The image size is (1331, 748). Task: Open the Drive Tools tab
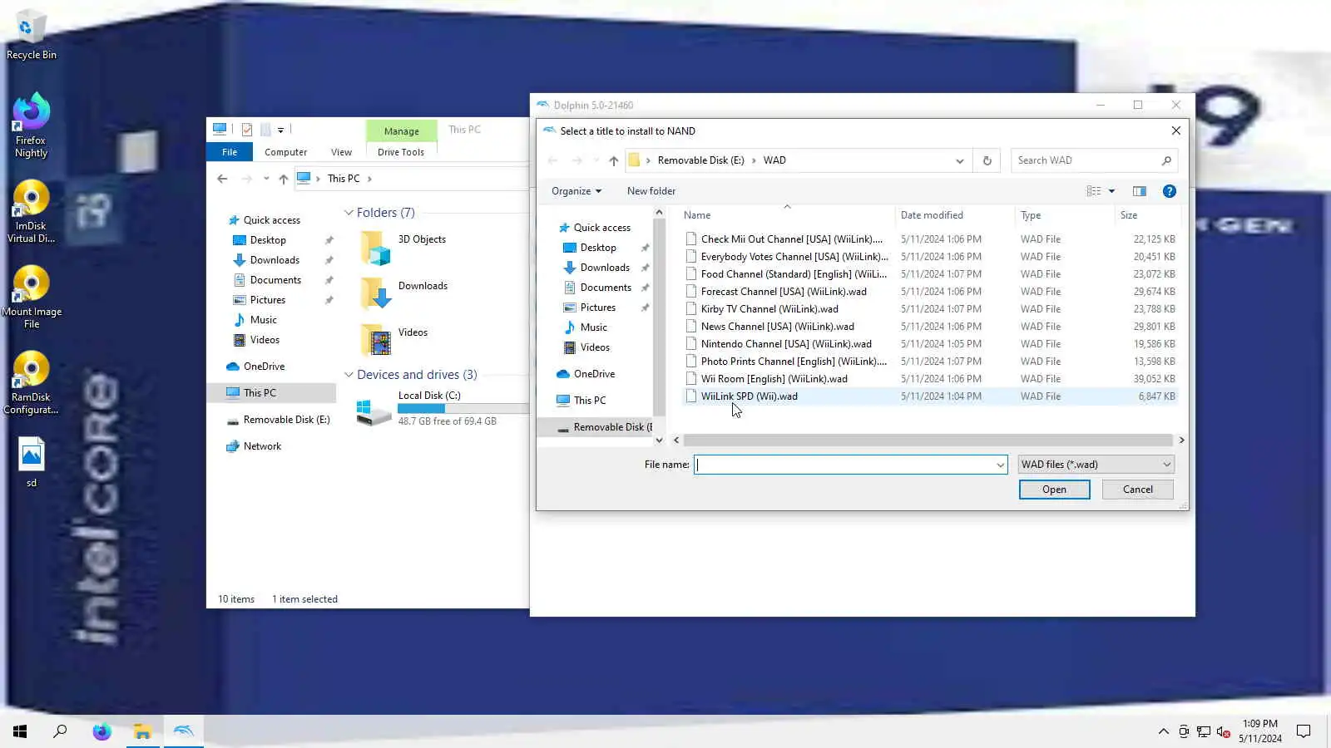tap(401, 152)
